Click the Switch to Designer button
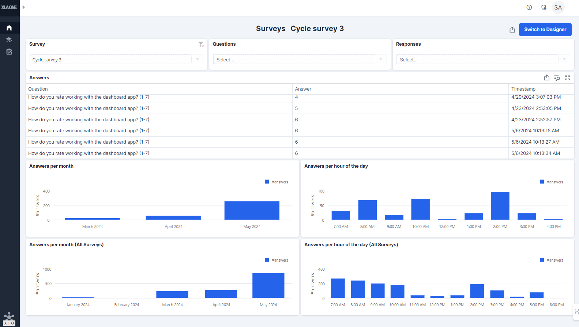Screen dimensions: 579x327 (545, 30)
